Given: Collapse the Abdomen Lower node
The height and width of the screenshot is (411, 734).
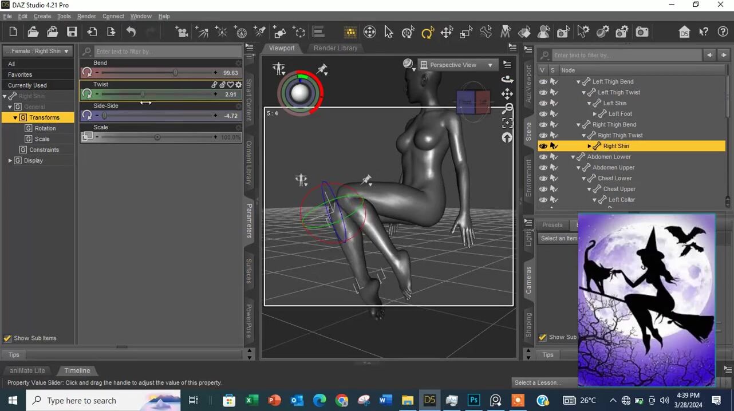Looking at the screenshot, I should [573, 157].
